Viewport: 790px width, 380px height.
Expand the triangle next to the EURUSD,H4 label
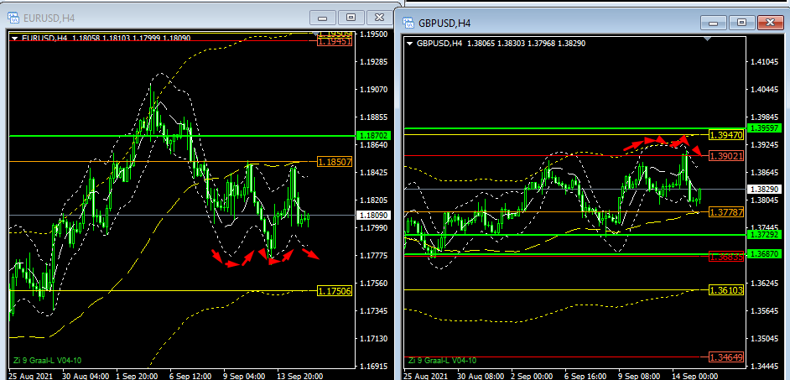click(14, 38)
